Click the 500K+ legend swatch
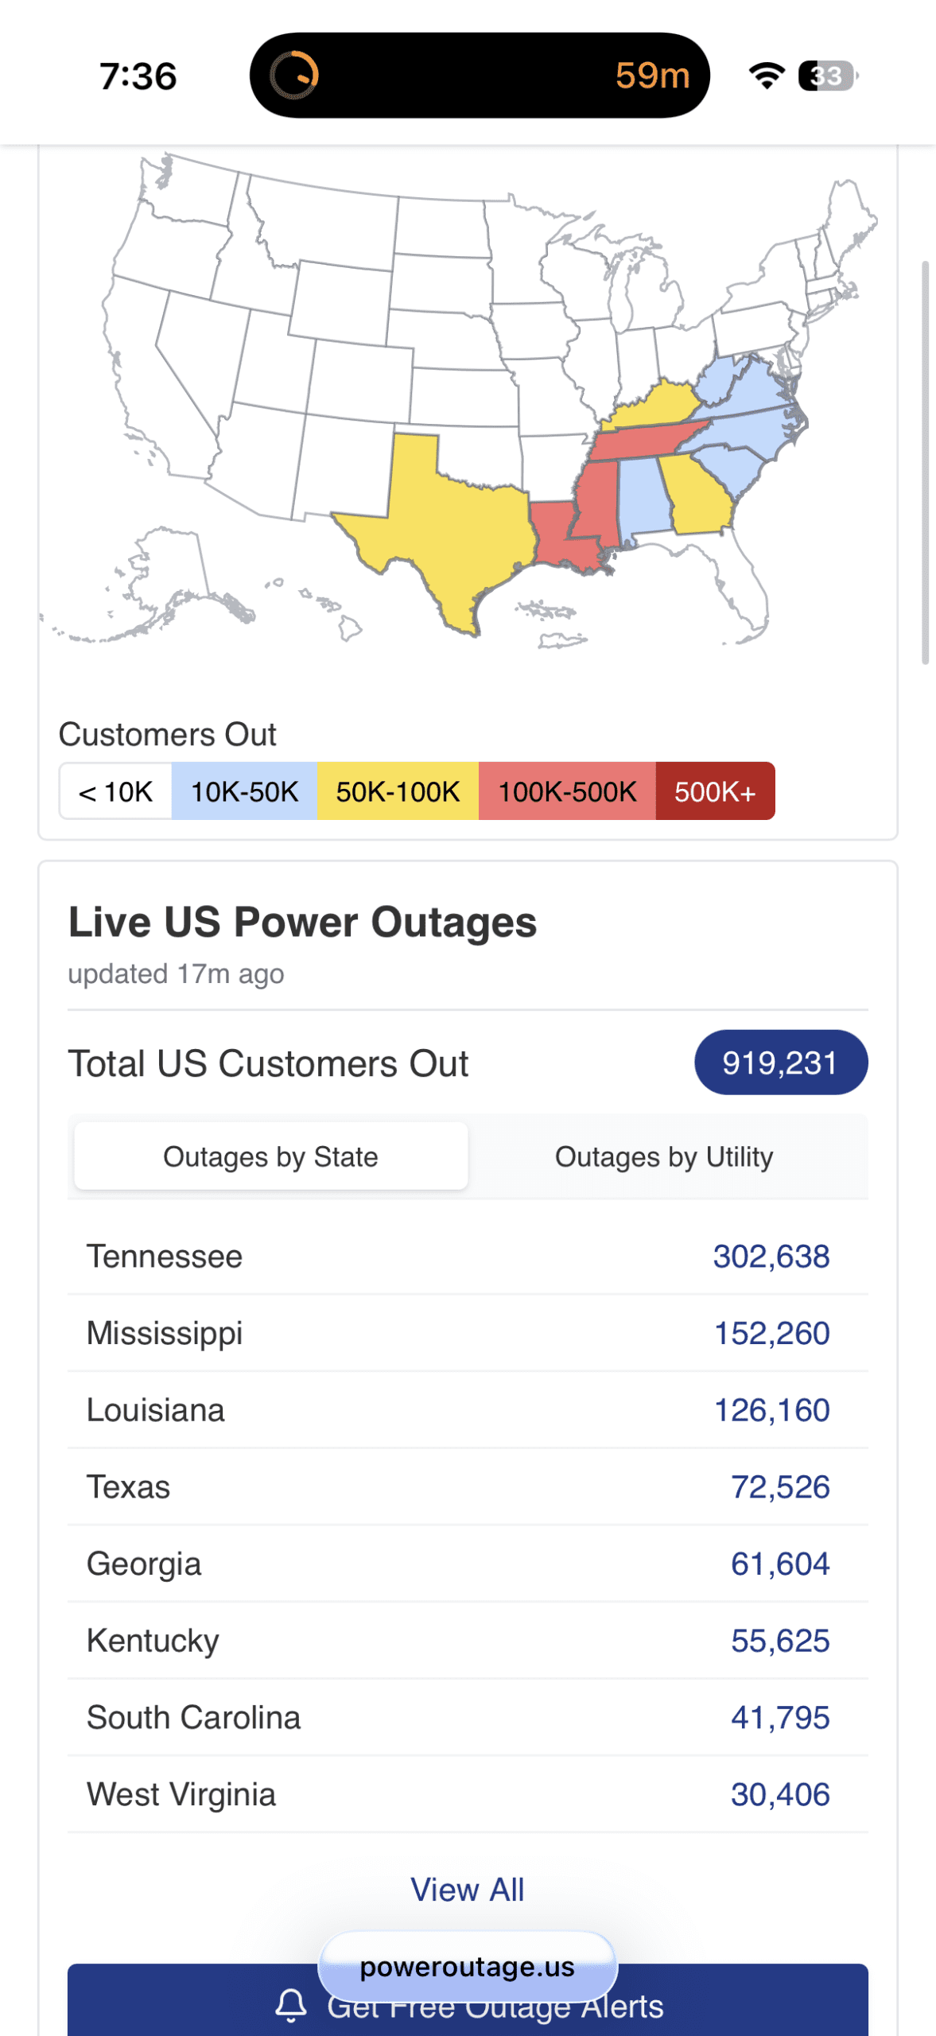 coord(714,791)
